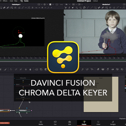Click the pencil draw icon in MediaOut1 toolbar

click(69, 8)
